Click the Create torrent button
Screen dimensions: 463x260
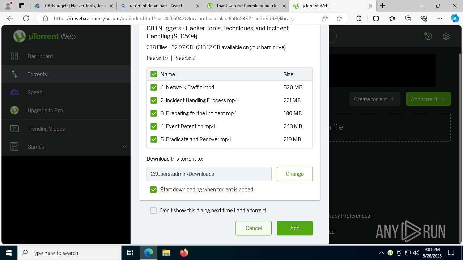[x=375, y=99]
